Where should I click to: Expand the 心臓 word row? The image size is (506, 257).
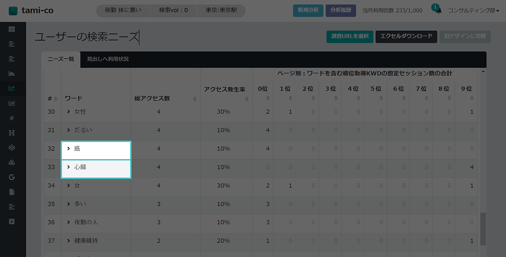coord(68,167)
